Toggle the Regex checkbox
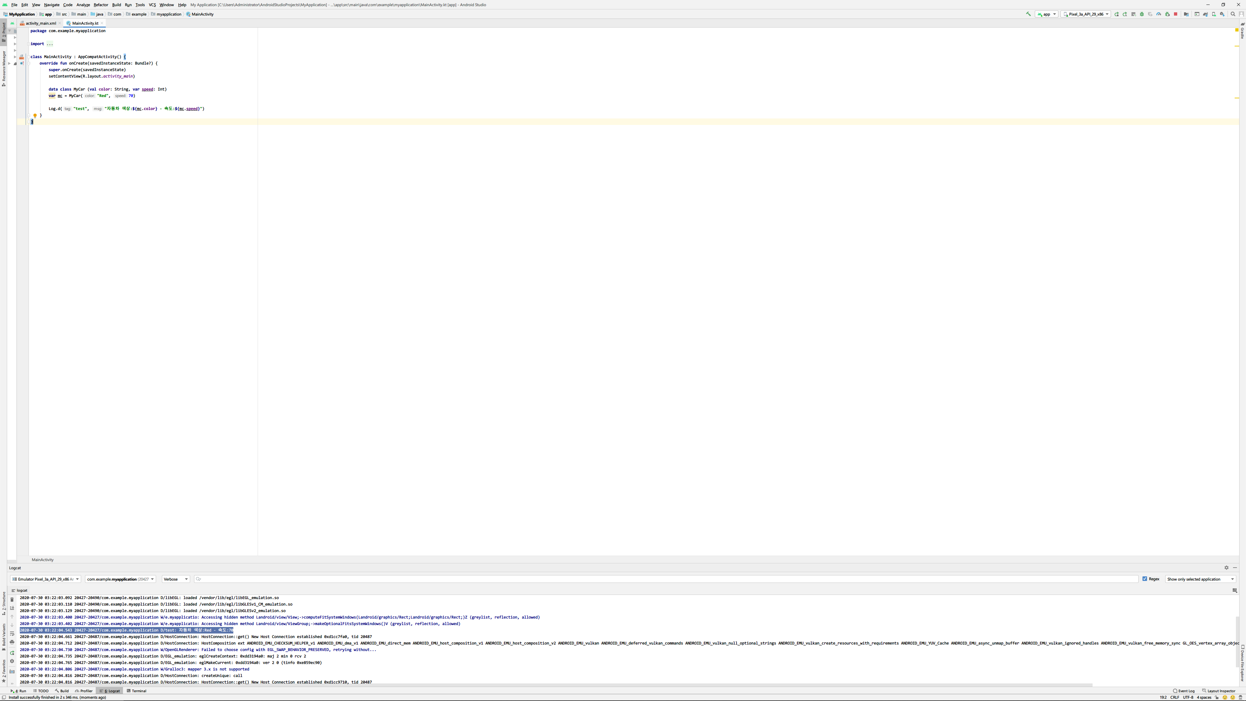This screenshot has height=701, width=1246. point(1144,579)
